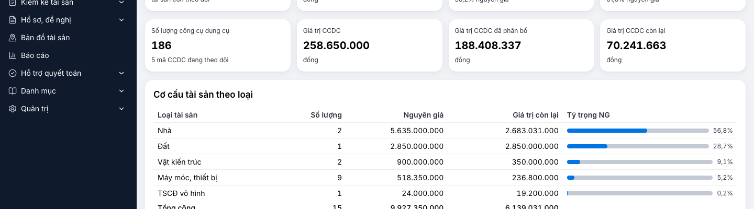
Task: Click the Giá trị CCDC value 258.650.000
Action: (336, 45)
